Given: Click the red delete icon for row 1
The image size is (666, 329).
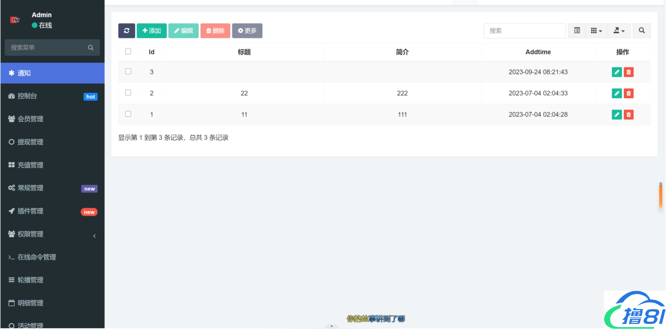Looking at the screenshot, I should (629, 114).
